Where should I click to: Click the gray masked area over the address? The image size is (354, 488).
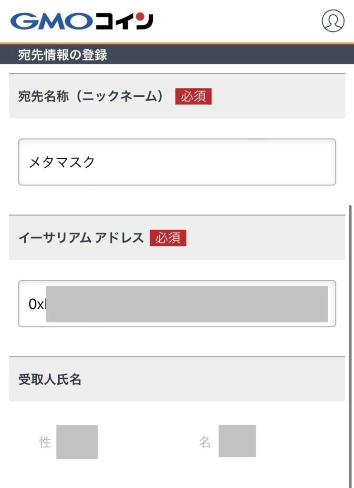pos(187,304)
